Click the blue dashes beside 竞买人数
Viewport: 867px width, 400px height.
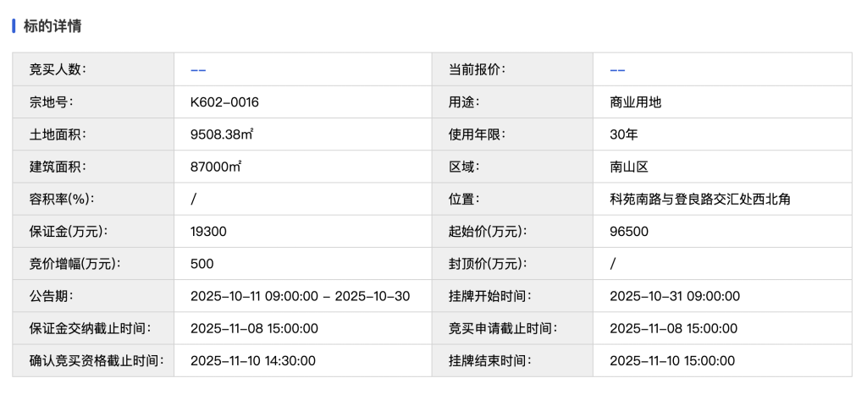pyautogui.click(x=199, y=69)
